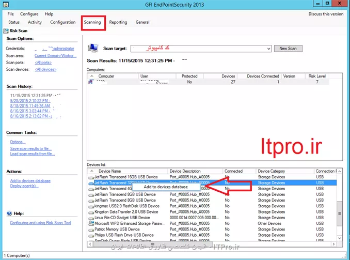Click Save scan results to file link
Viewport: 350px width, 260px height.
click(31, 149)
